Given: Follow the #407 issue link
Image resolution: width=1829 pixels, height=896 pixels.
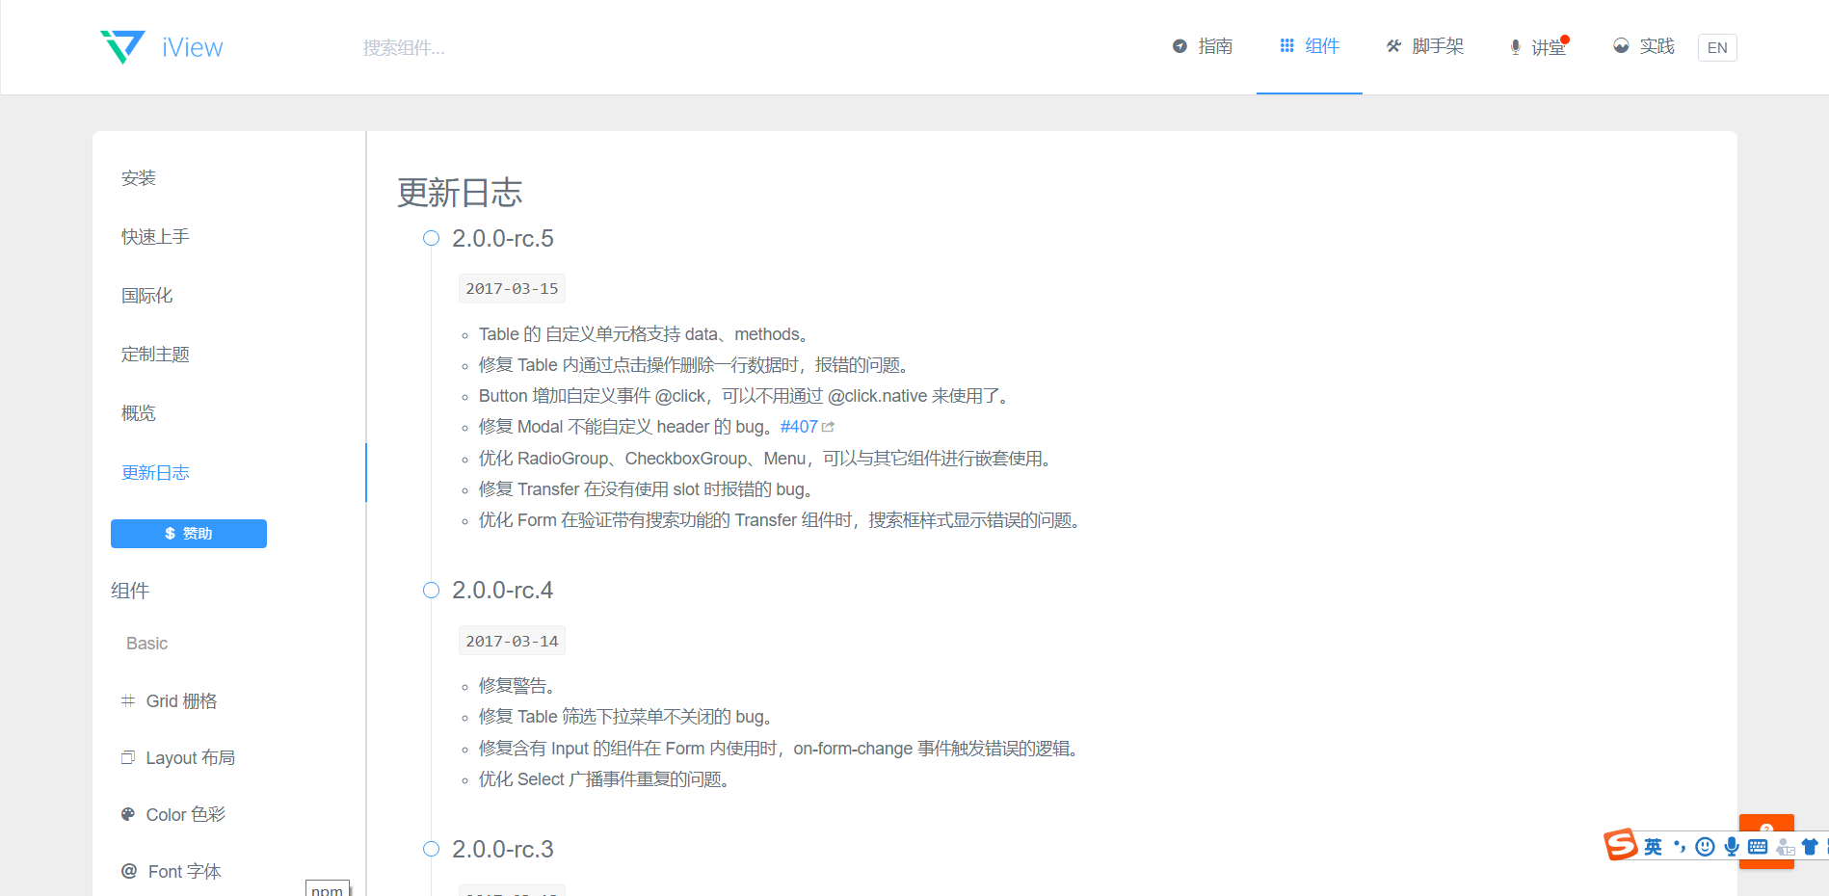Looking at the screenshot, I should [799, 426].
